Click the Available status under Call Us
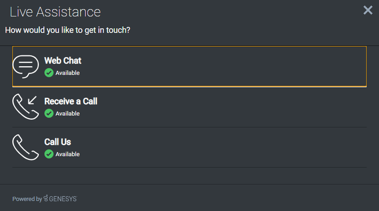Screen dimensions: 379x211 67,154
